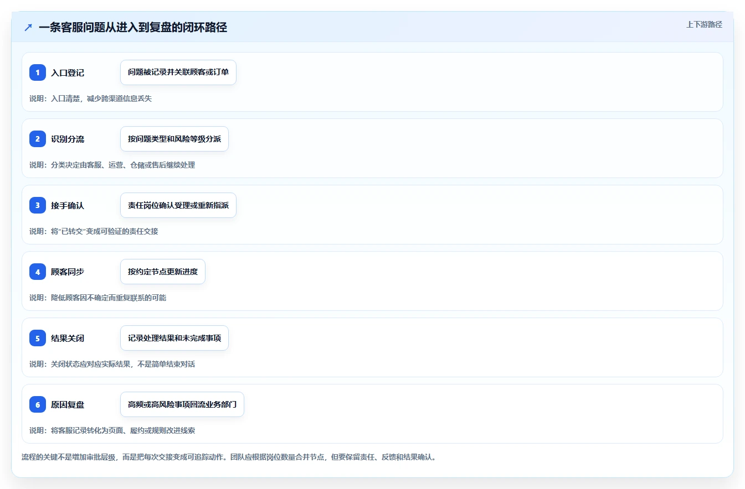Screen dimensions: 745x489
Task: Select step number badge 5
Action: click(x=38, y=338)
